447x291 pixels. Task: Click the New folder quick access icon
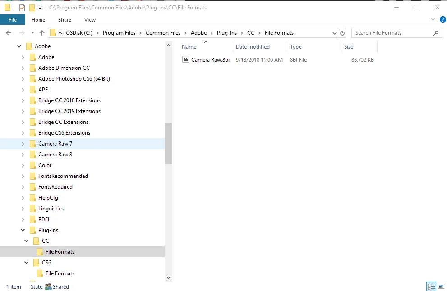pyautogui.click(x=32, y=8)
